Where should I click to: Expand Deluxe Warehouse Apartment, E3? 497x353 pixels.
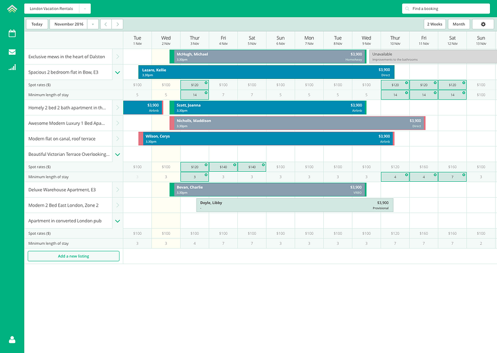click(x=118, y=189)
